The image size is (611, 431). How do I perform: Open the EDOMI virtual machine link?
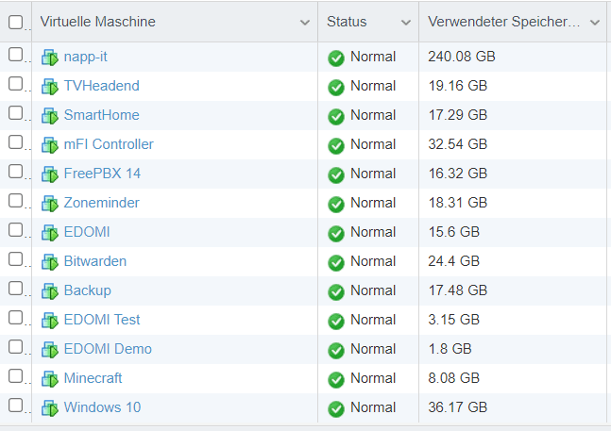pyautogui.click(x=87, y=232)
